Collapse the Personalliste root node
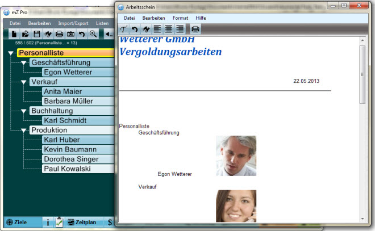Viewport: 375px width, 231px height. (x=11, y=53)
